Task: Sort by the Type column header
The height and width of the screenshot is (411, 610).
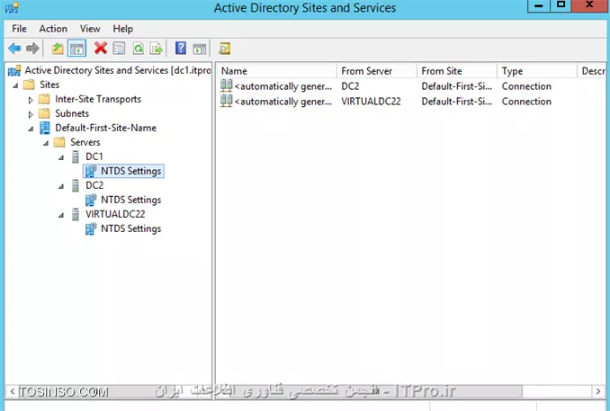Action: (536, 71)
